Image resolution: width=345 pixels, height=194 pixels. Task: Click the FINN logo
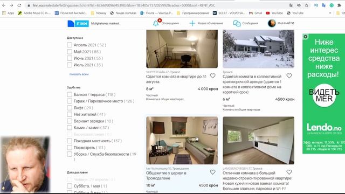[78, 23]
